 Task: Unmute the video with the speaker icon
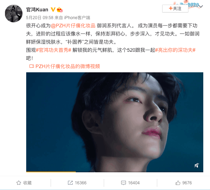[197, 165]
